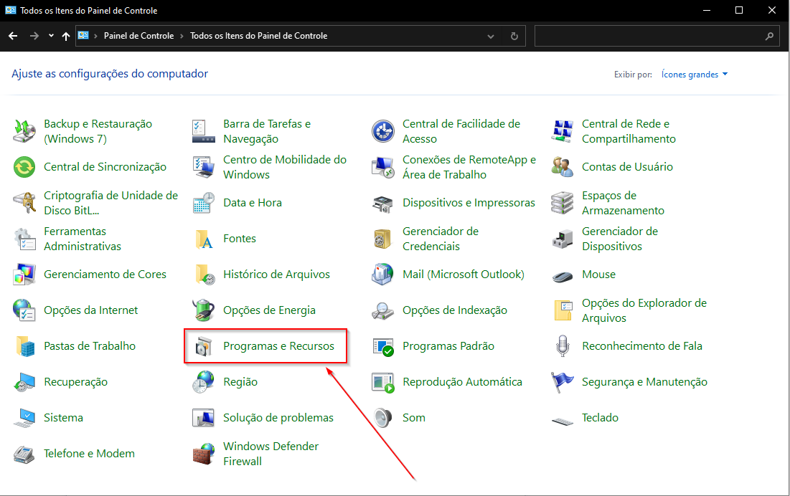
Task: Open Segurança e Manutenção flag icon
Action: click(563, 382)
